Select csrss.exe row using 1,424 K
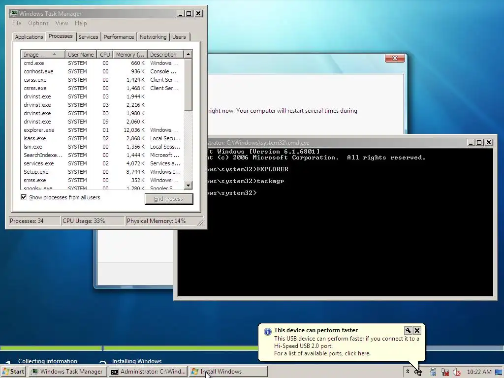504x378 pixels. tap(102, 80)
